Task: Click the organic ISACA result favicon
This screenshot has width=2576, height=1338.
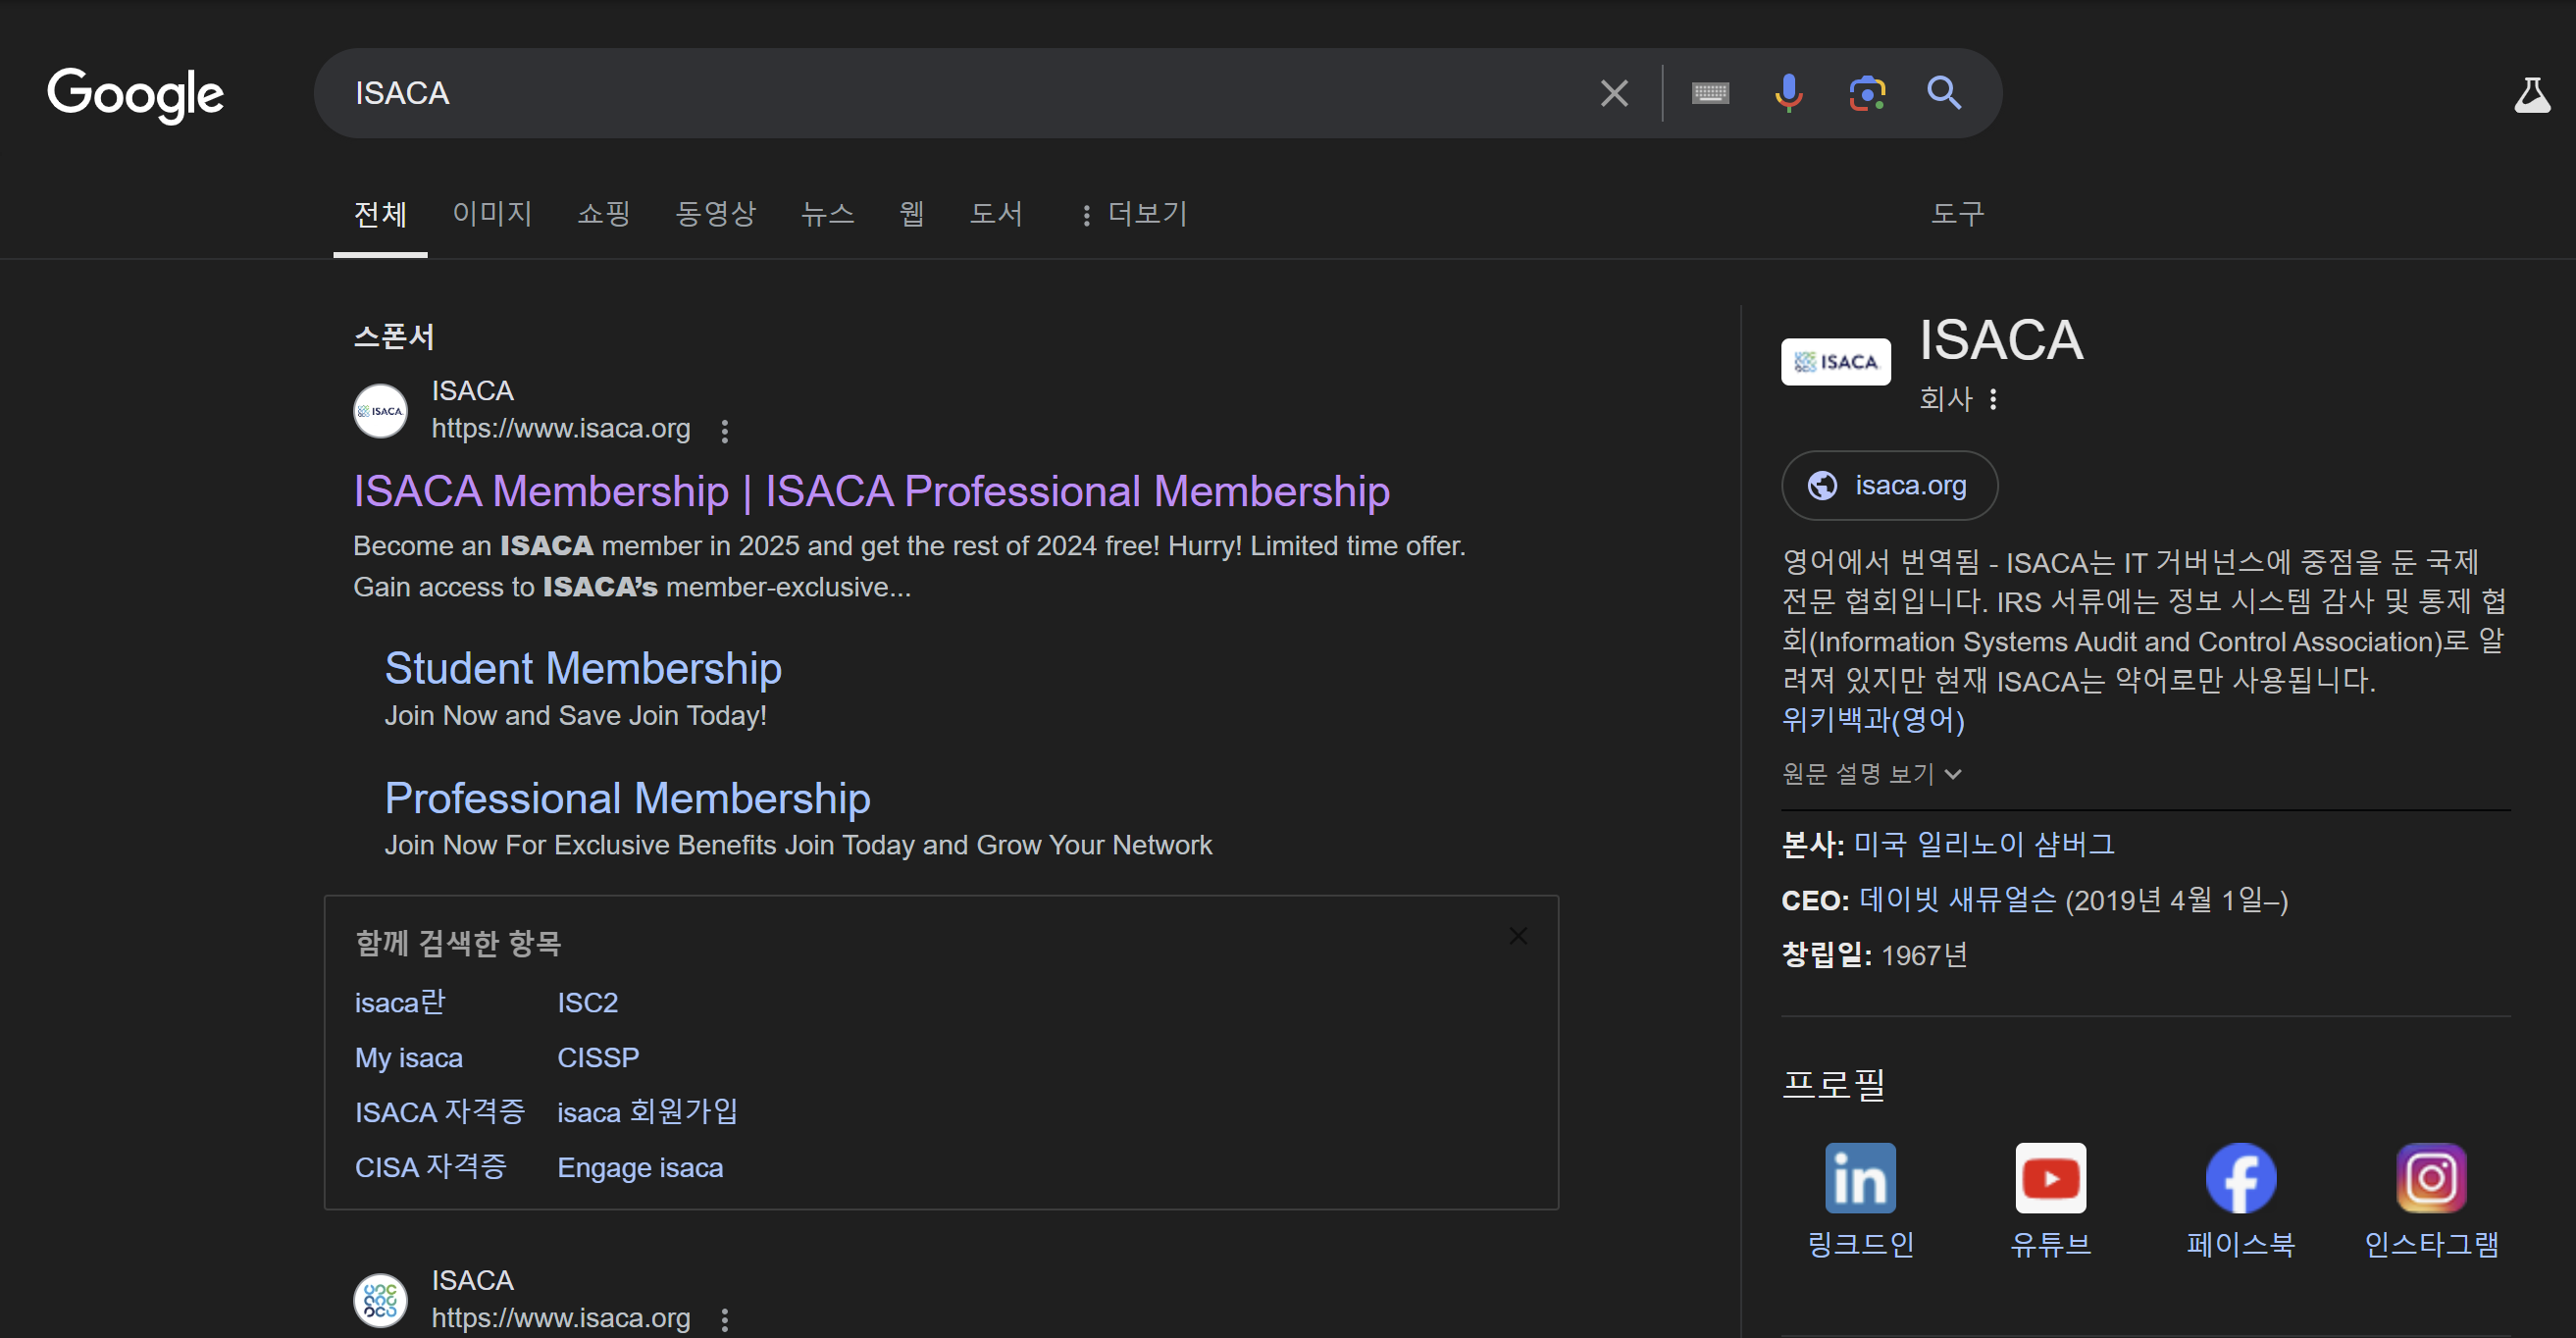Action: click(380, 1300)
